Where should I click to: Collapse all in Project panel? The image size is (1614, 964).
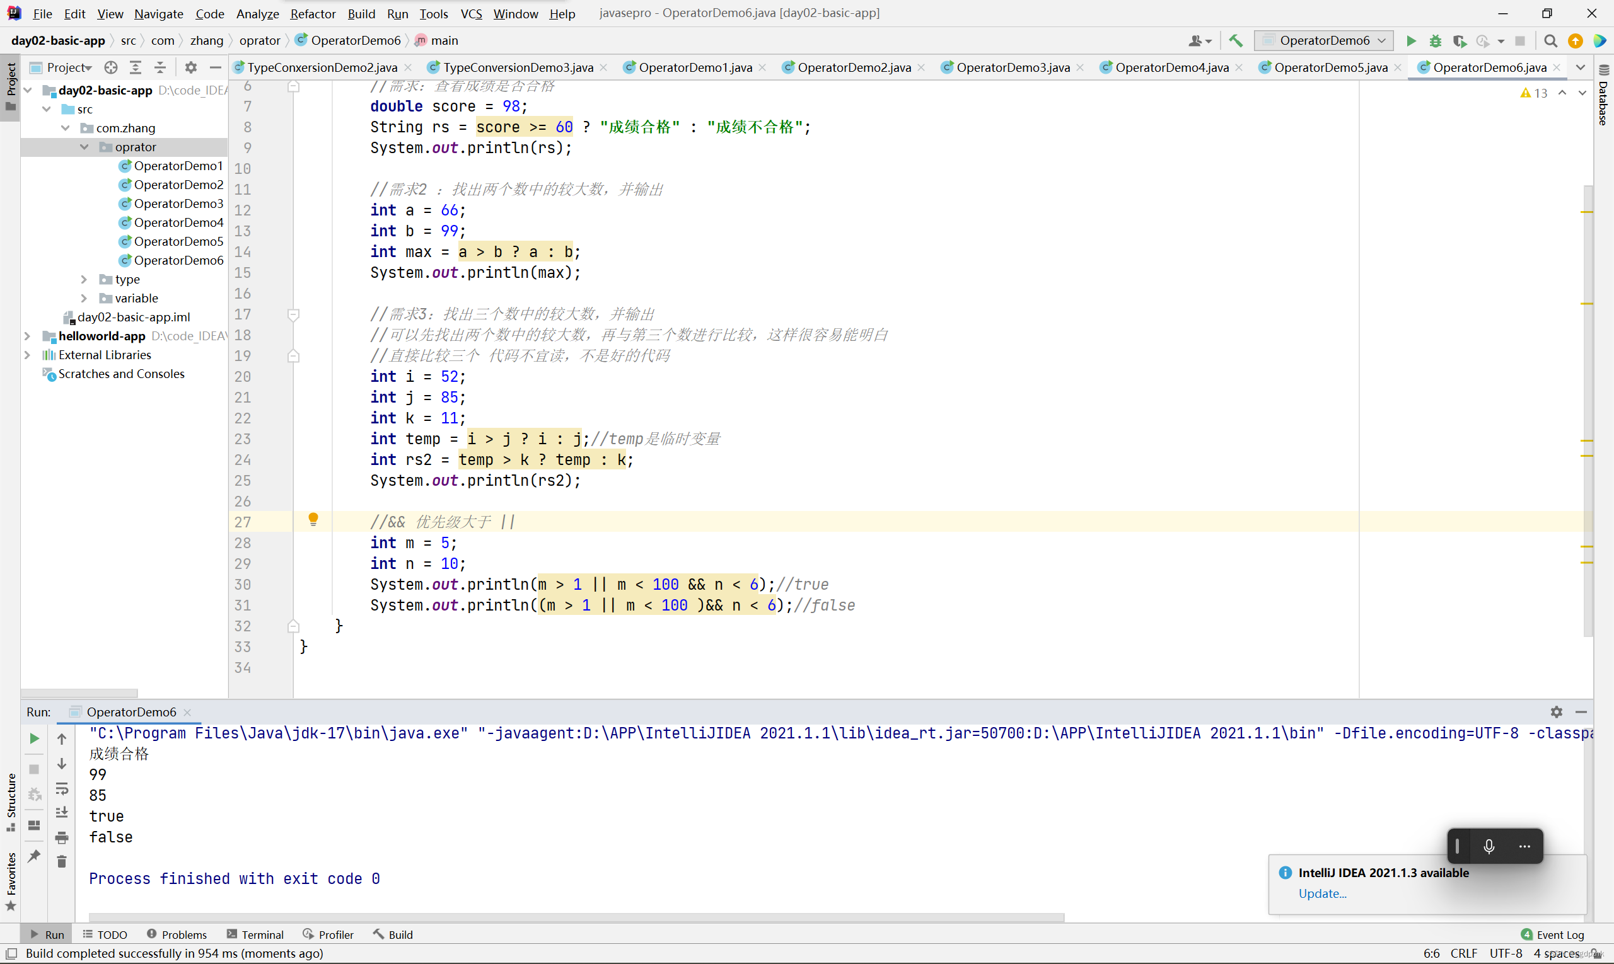tap(160, 67)
